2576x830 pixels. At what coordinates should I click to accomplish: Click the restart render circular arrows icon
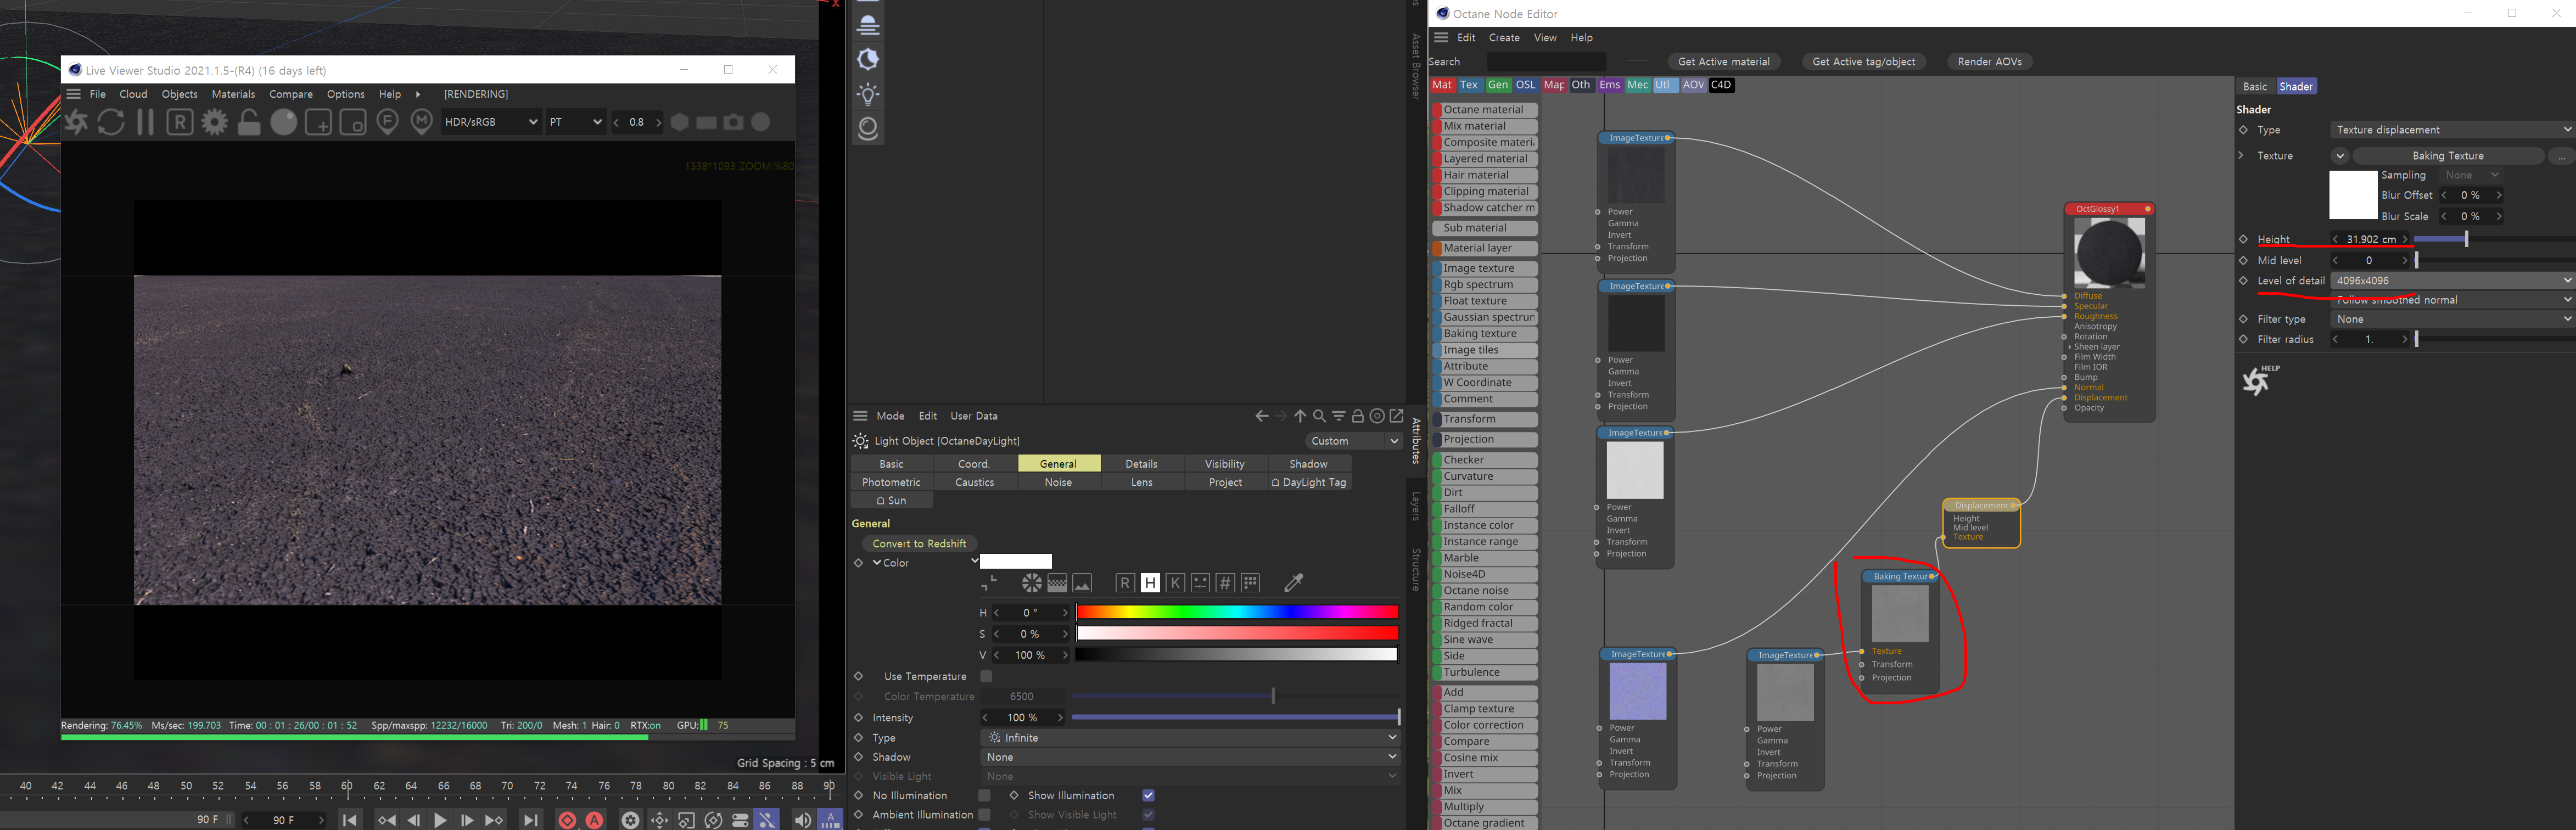coord(111,122)
